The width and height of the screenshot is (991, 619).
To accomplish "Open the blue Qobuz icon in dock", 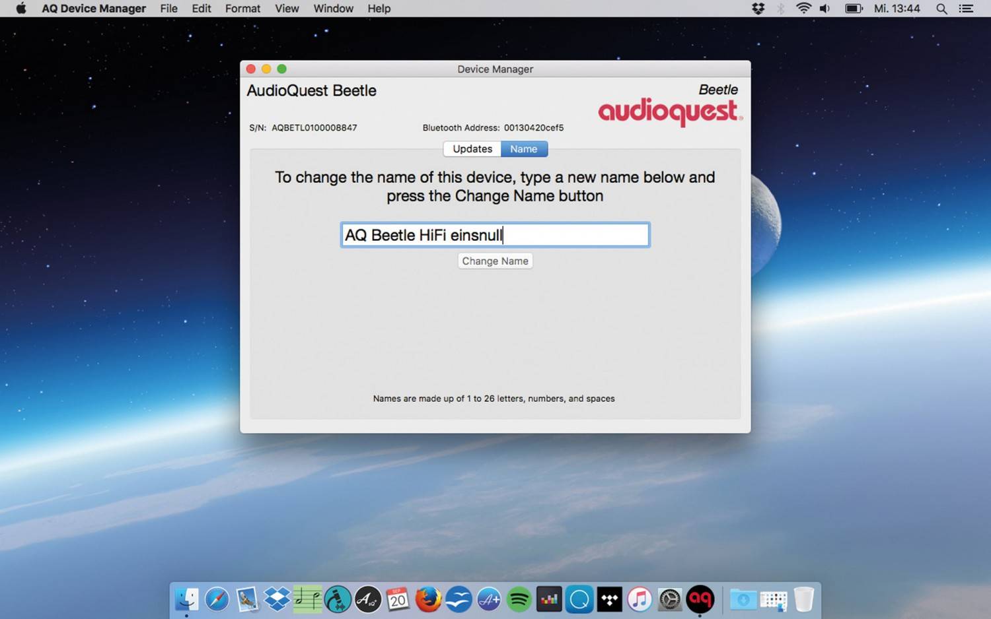I will pyautogui.click(x=579, y=599).
